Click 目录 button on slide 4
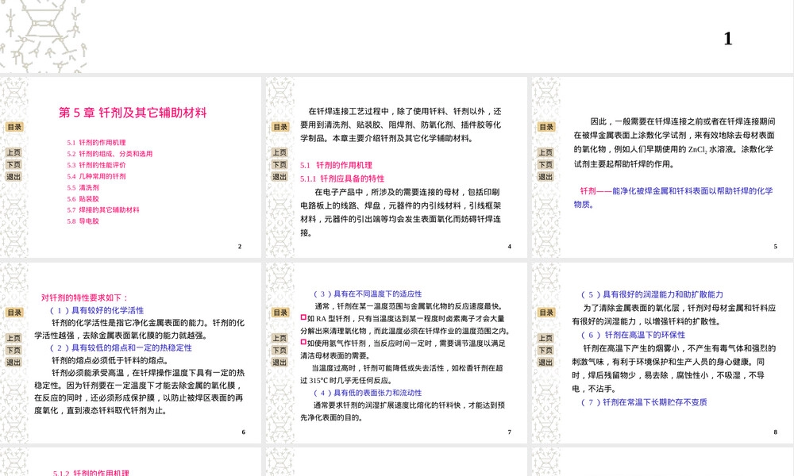Viewport: 794px width, 476px height. point(280,127)
